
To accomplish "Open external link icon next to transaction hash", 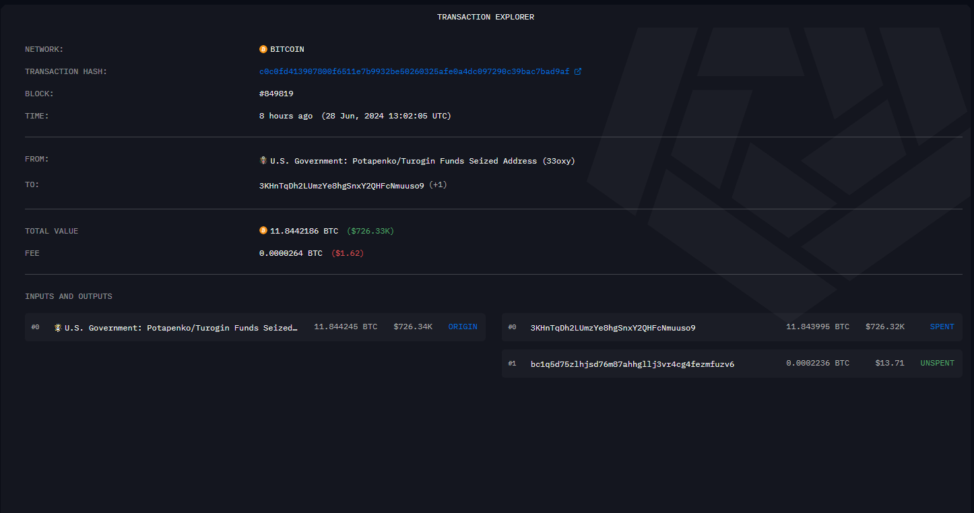I will [578, 71].
